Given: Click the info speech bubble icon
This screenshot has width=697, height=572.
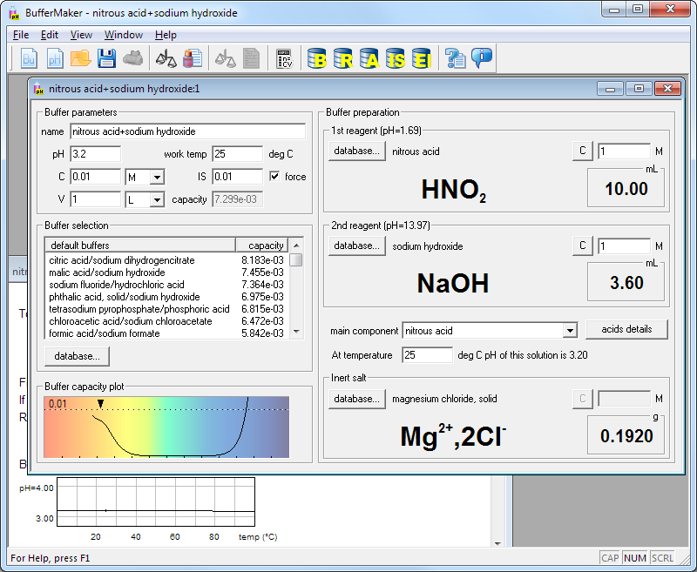Looking at the screenshot, I should tap(482, 57).
